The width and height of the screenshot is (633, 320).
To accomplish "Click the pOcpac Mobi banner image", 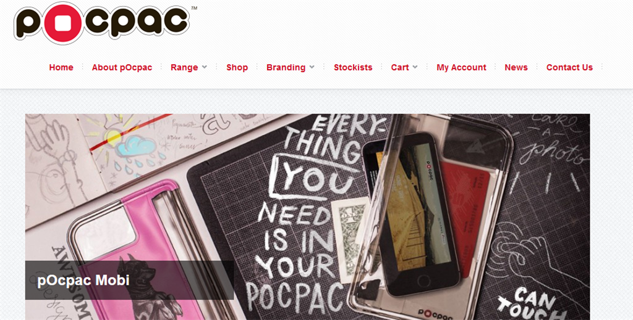I will 308,217.
